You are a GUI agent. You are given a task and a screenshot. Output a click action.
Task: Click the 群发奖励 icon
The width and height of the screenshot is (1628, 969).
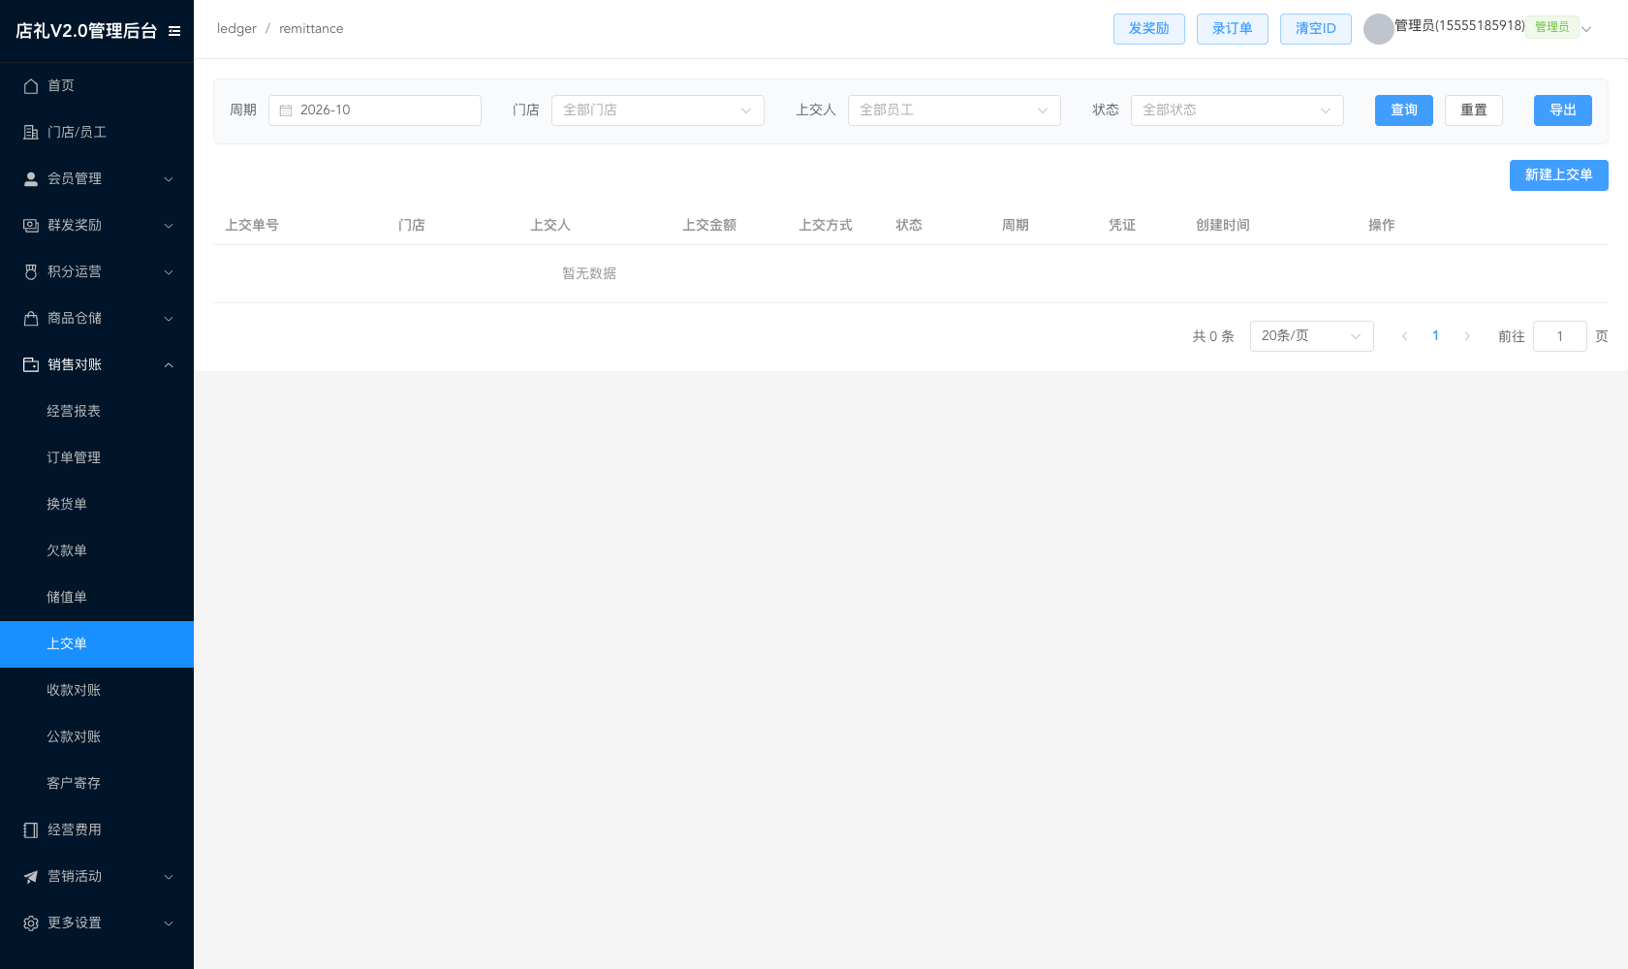tap(31, 226)
